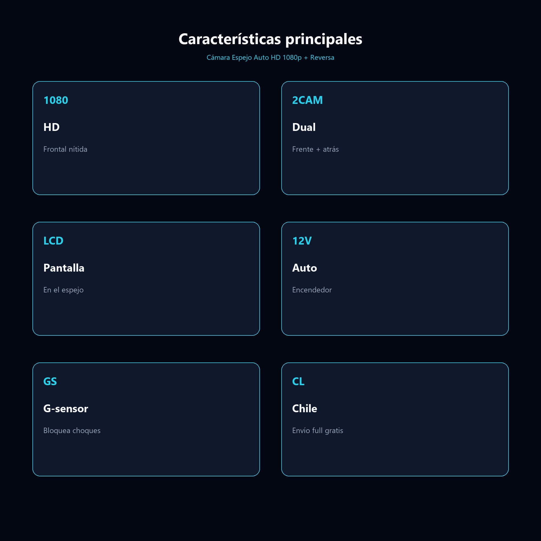
Task: Click the 2CAM badge text
Action: click(307, 100)
